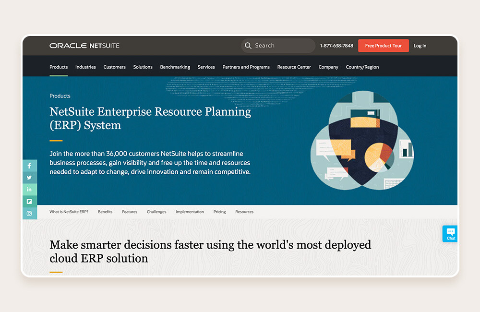480x312 pixels.
Task: Click inside the Search field
Action: tap(278, 46)
